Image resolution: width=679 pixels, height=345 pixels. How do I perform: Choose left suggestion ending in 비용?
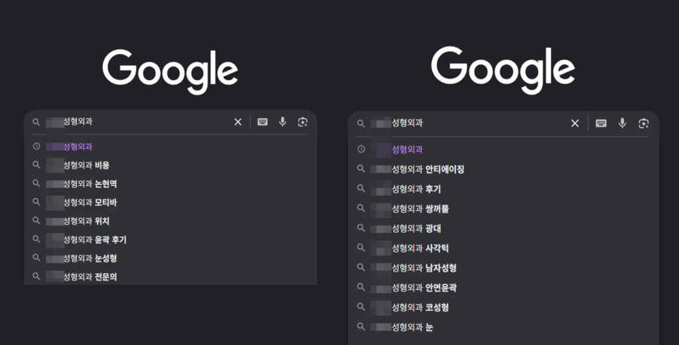pyautogui.click(x=170, y=165)
